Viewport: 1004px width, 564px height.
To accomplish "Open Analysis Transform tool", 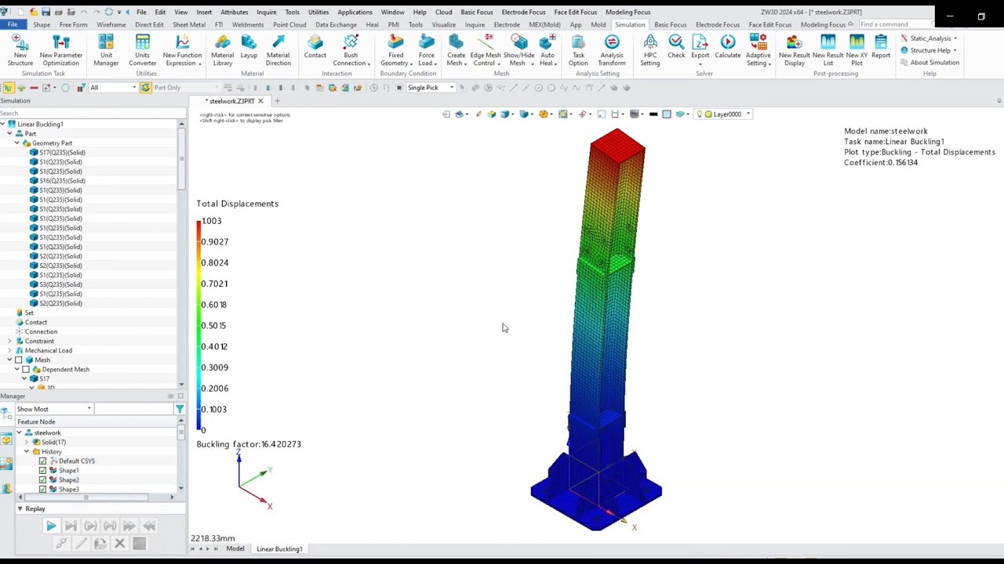I will tap(612, 50).
